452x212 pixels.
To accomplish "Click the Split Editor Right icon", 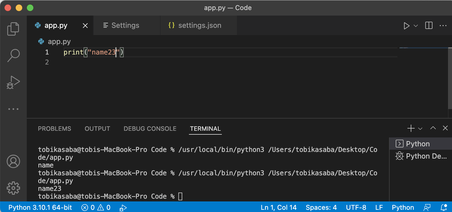I will tap(429, 26).
